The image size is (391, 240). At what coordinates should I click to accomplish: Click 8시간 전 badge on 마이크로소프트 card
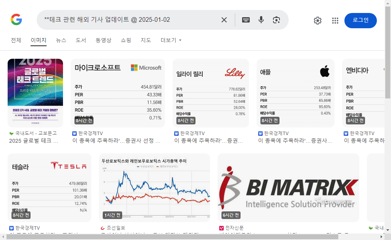[84, 120]
